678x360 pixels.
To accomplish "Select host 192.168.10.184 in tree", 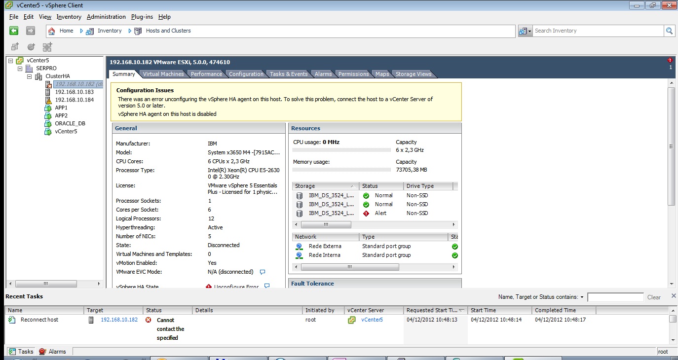I will (74, 100).
